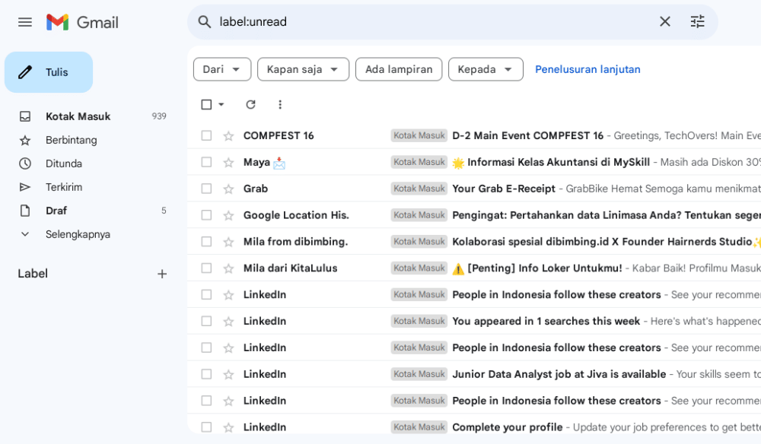Select the Mila dari KitaLulus checkbox

pyautogui.click(x=206, y=268)
